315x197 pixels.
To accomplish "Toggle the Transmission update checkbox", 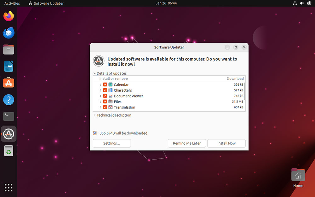I will [105, 107].
